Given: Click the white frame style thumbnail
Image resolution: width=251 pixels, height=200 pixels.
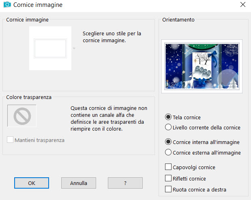Looking at the screenshot, I should click(50, 48).
